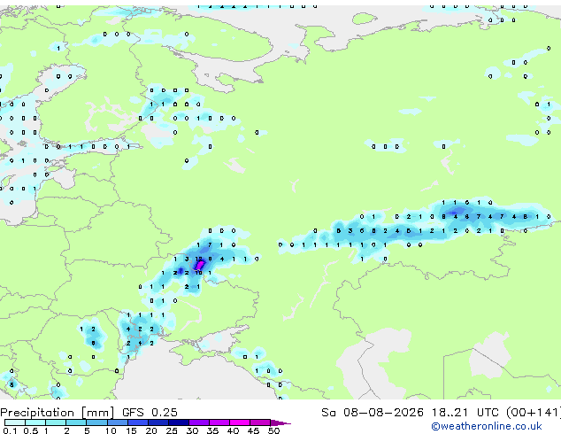The height and width of the screenshot is (434, 561).
Task: Select the '18..21 UTC' time range text
Action: point(465,413)
